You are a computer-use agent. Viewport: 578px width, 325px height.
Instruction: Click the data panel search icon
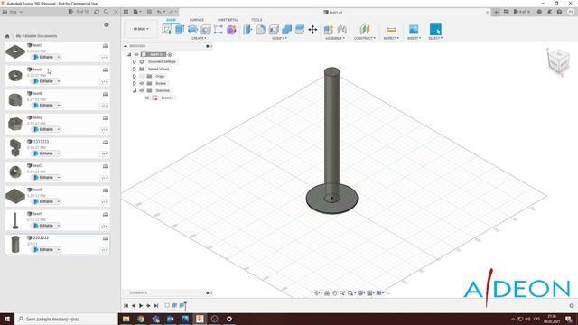pos(107,12)
